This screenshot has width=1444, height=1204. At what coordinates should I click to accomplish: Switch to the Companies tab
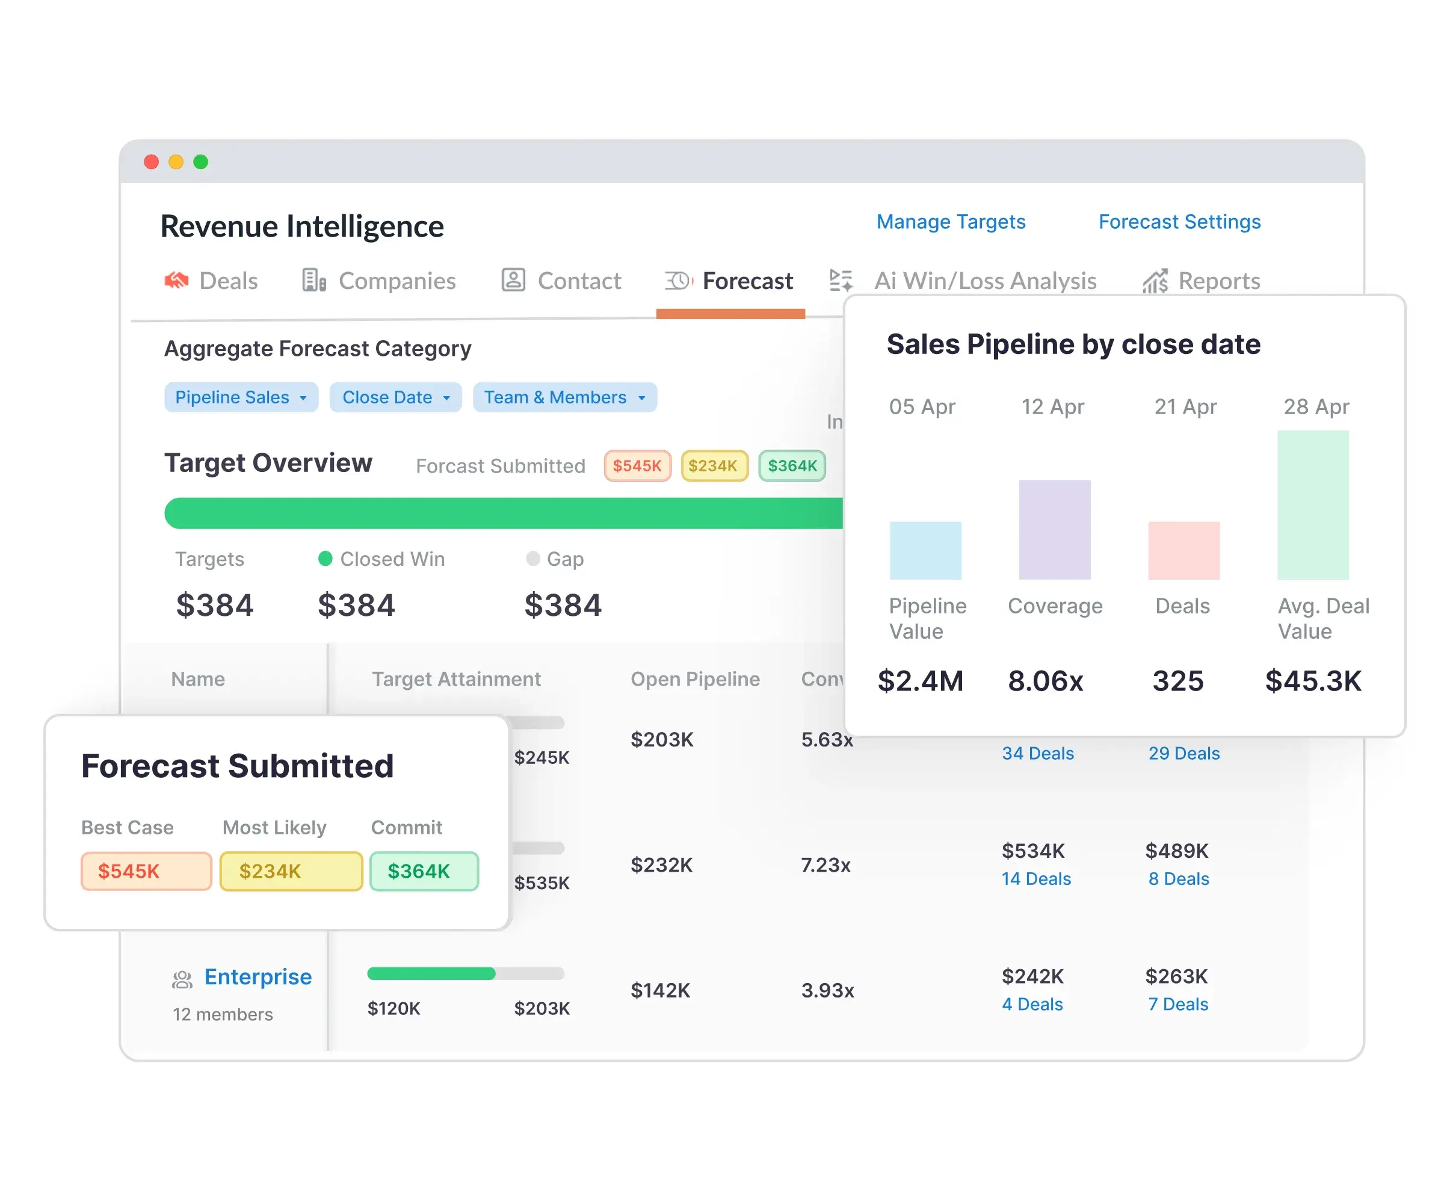[379, 281]
